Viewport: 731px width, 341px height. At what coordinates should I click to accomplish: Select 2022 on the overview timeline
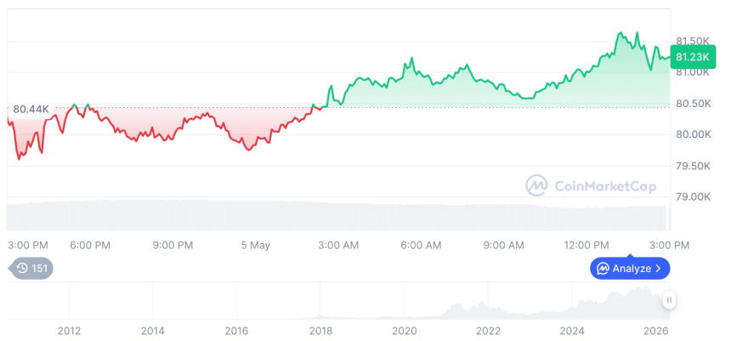click(488, 331)
